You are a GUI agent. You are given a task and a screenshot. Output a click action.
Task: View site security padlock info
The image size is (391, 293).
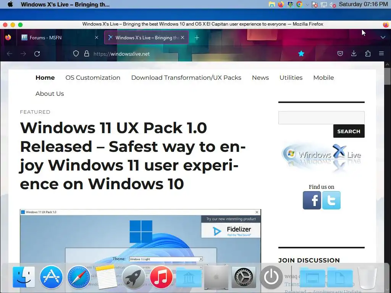click(x=87, y=53)
